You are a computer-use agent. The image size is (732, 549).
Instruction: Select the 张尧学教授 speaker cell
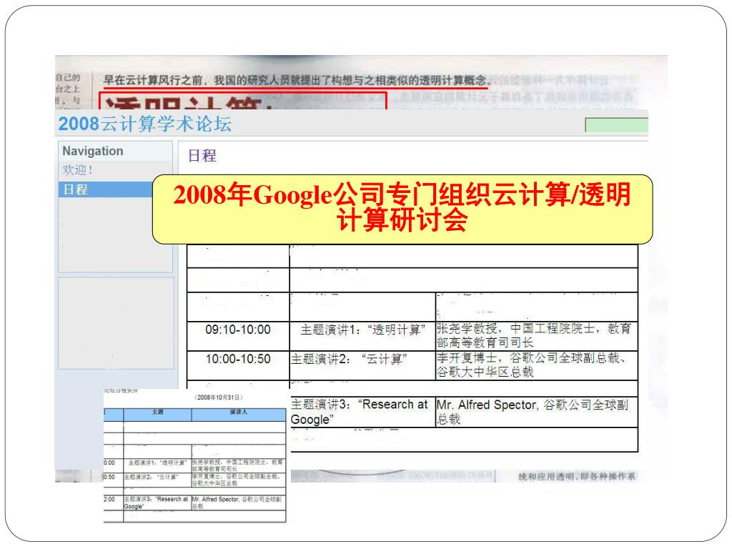tap(536, 336)
